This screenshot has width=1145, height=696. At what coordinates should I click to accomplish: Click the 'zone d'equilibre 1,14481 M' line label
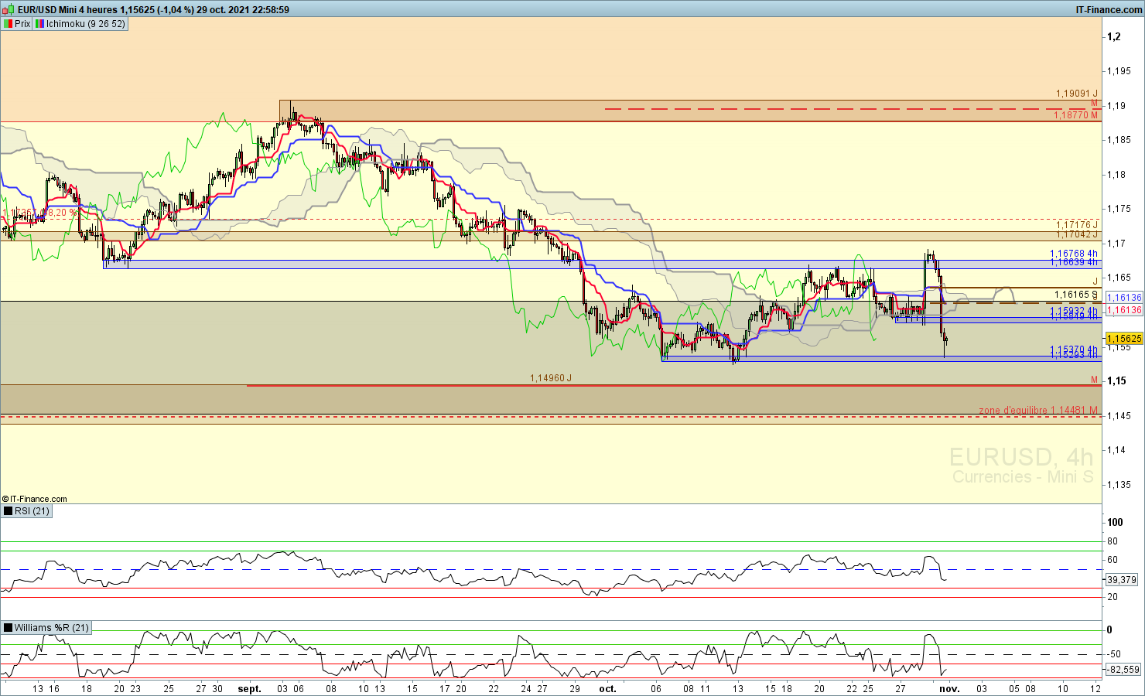pyautogui.click(x=1037, y=411)
